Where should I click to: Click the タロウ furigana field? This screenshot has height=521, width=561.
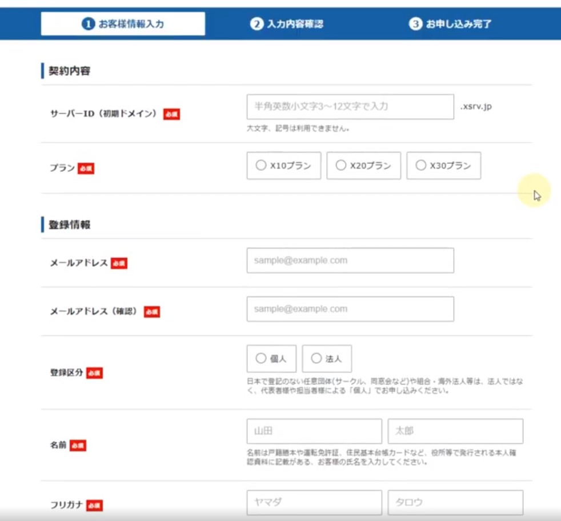(x=455, y=502)
